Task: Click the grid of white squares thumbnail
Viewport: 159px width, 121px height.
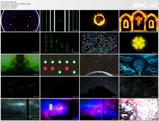Action: coord(99,43)
